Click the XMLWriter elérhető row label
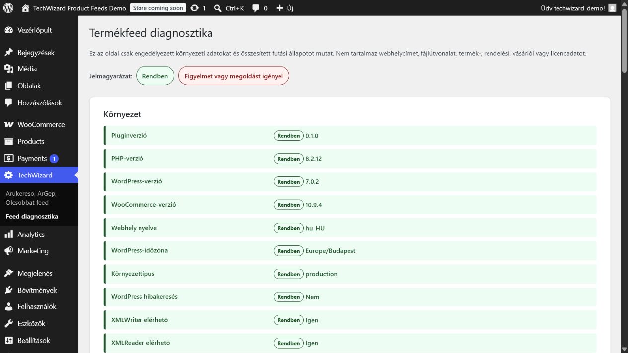 140,320
